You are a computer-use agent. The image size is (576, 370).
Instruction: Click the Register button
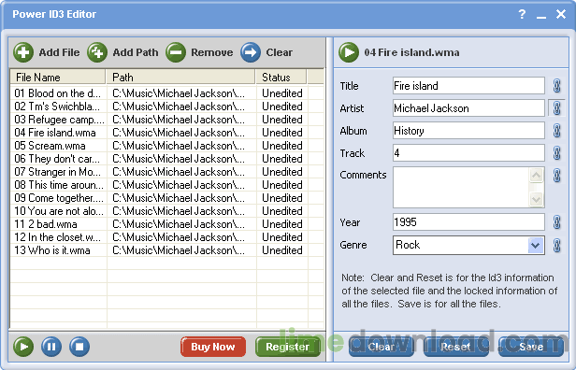[x=288, y=347]
